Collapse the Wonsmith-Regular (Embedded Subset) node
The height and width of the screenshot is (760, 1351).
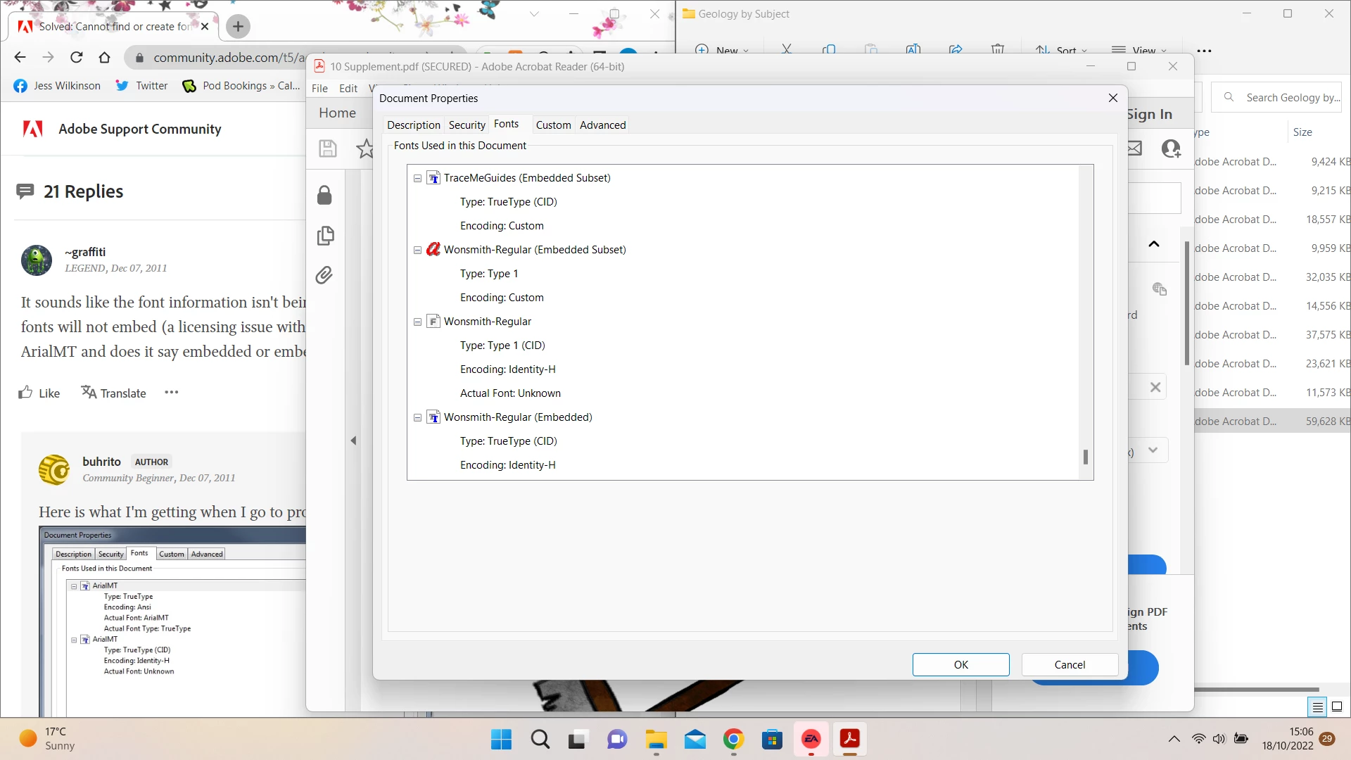pos(417,251)
